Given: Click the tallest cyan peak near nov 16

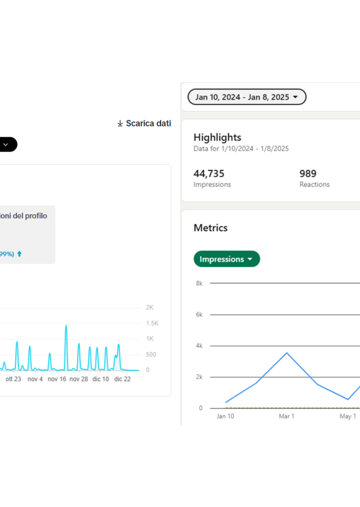Looking at the screenshot, I should [66, 326].
